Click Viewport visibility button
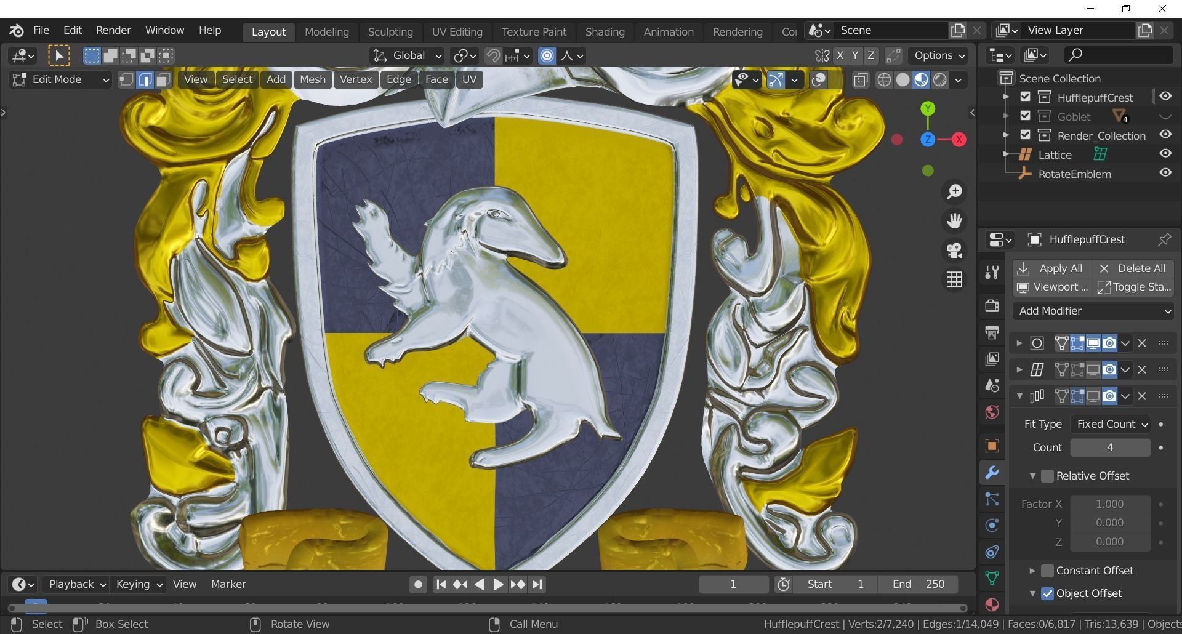The height and width of the screenshot is (634, 1182). [x=1053, y=287]
